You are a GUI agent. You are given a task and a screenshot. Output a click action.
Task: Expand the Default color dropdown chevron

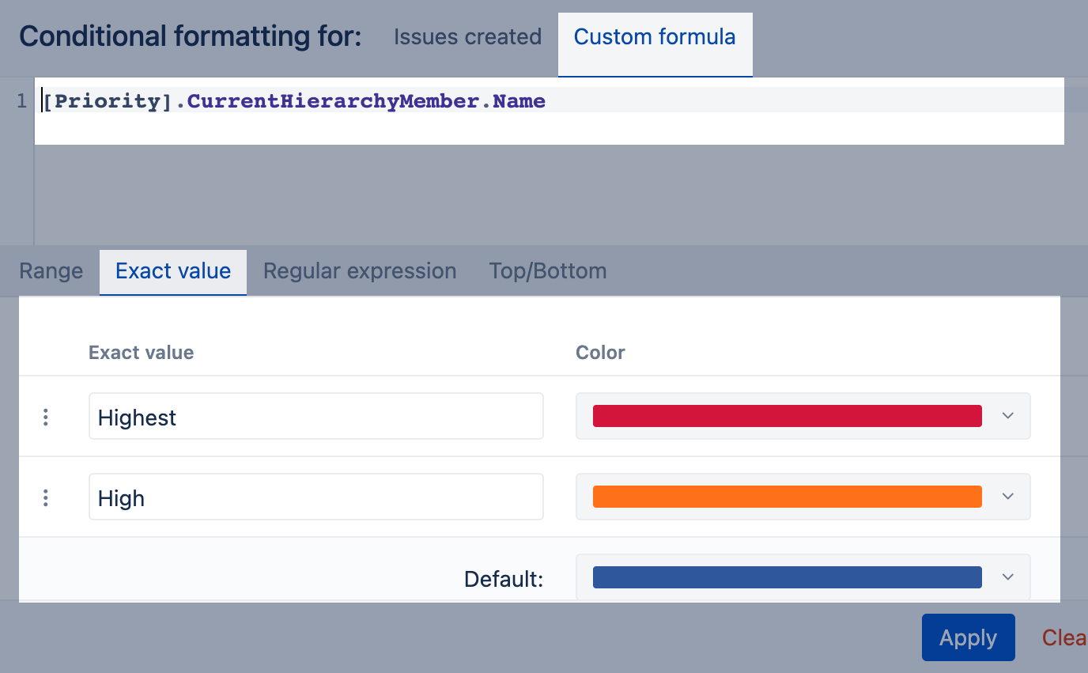point(1007,577)
